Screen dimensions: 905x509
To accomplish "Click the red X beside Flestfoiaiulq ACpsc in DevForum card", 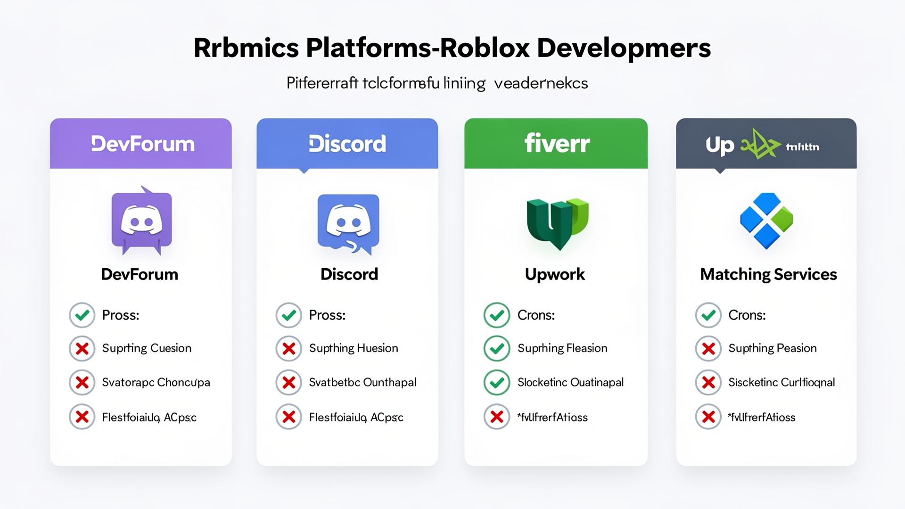I will click(82, 417).
